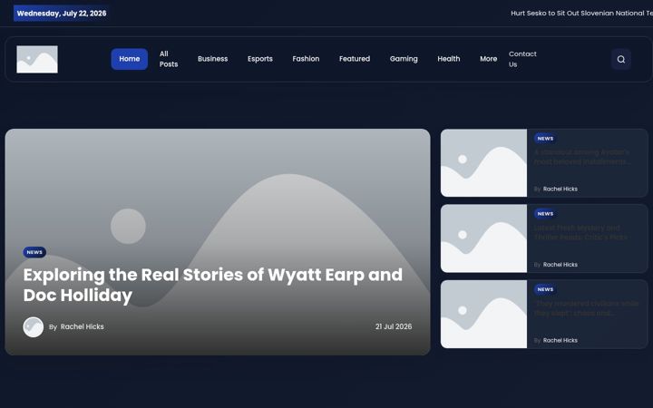The width and height of the screenshot is (653, 408).
Task: Click Rachel Hicks on 'They murdered civilians' card
Action: (x=560, y=341)
